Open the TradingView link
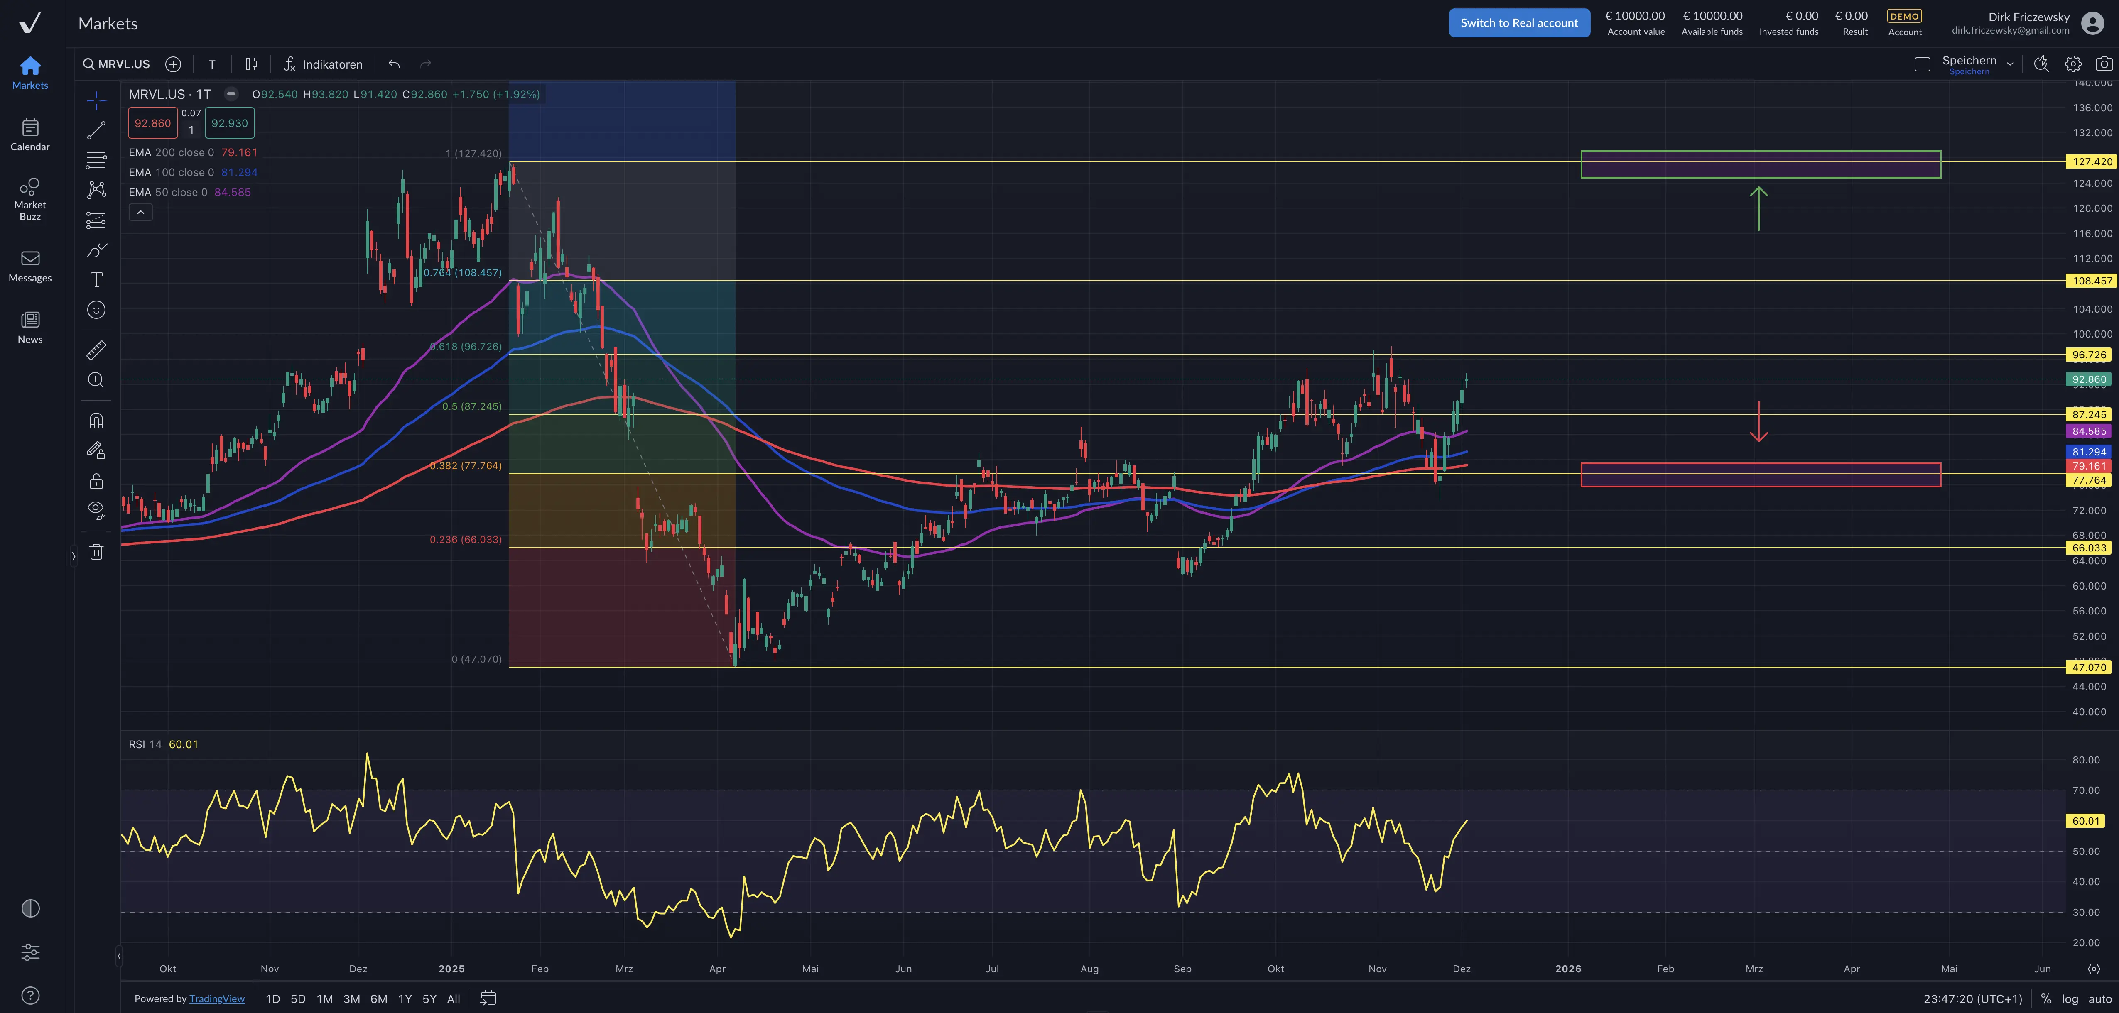The width and height of the screenshot is (2119, 1013). coord(216,998)
